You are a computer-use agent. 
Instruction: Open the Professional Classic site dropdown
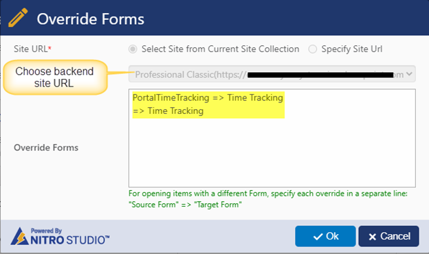coord(272,74)
